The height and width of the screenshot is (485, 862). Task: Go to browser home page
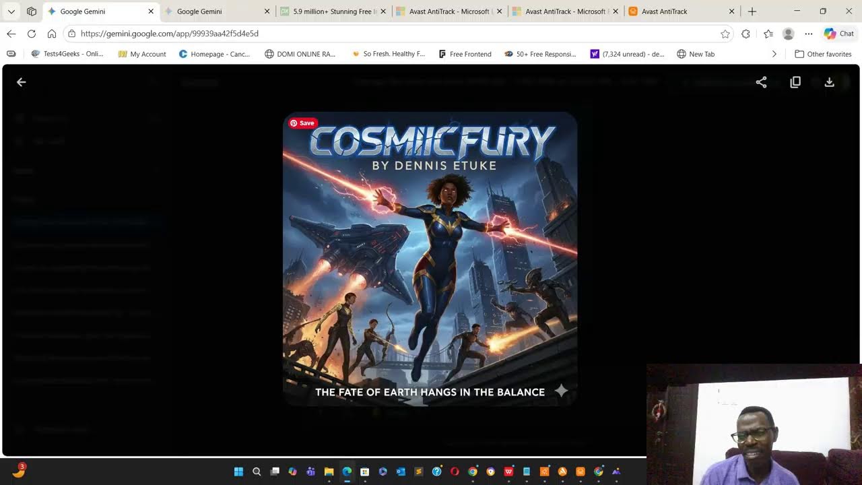(52, 34)
